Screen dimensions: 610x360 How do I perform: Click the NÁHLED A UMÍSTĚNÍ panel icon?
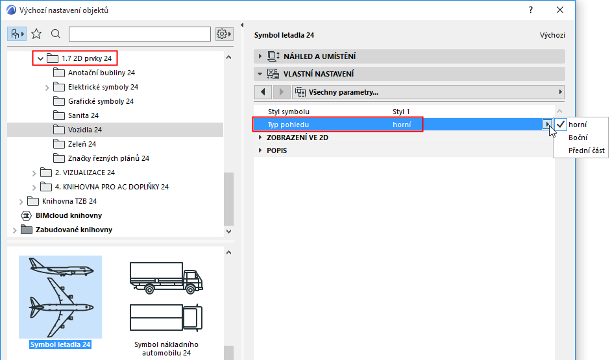tap(273, 56)
